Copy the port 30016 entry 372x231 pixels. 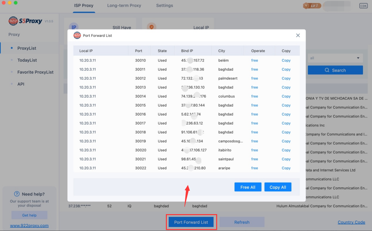tap(286, 114)
